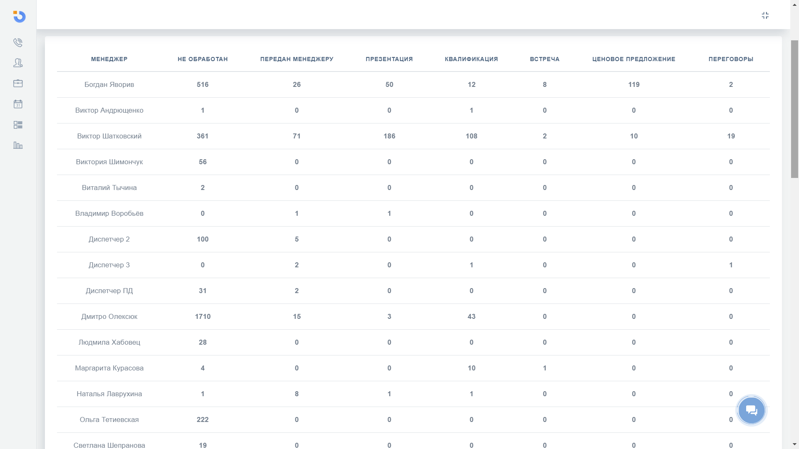Click the Ценовое предложение column header
The image size is (799, 449).
coord(633,59)
